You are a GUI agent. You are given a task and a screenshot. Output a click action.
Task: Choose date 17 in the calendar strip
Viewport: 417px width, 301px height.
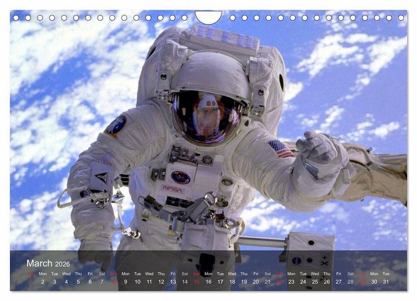pos(220,282)
